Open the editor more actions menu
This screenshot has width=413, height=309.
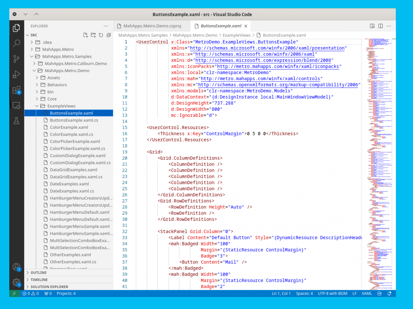389,26
